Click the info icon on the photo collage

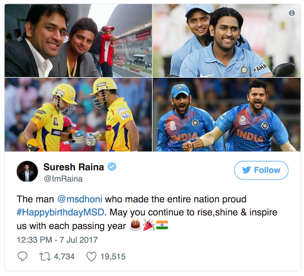pos(291,13)
